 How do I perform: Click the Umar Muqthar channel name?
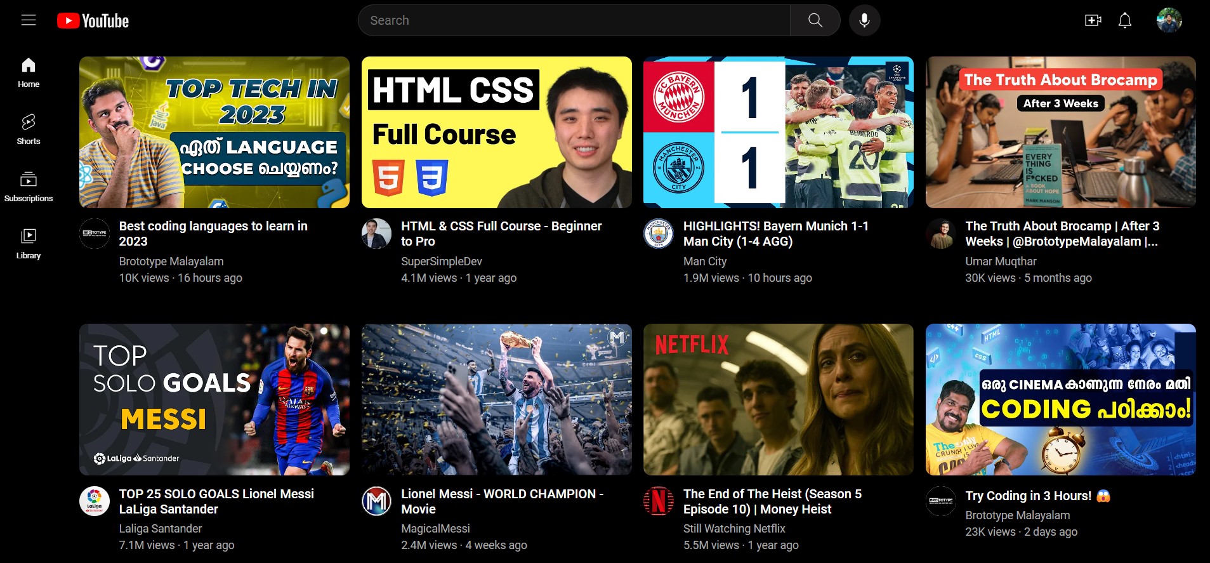(x=1001, y=262)
